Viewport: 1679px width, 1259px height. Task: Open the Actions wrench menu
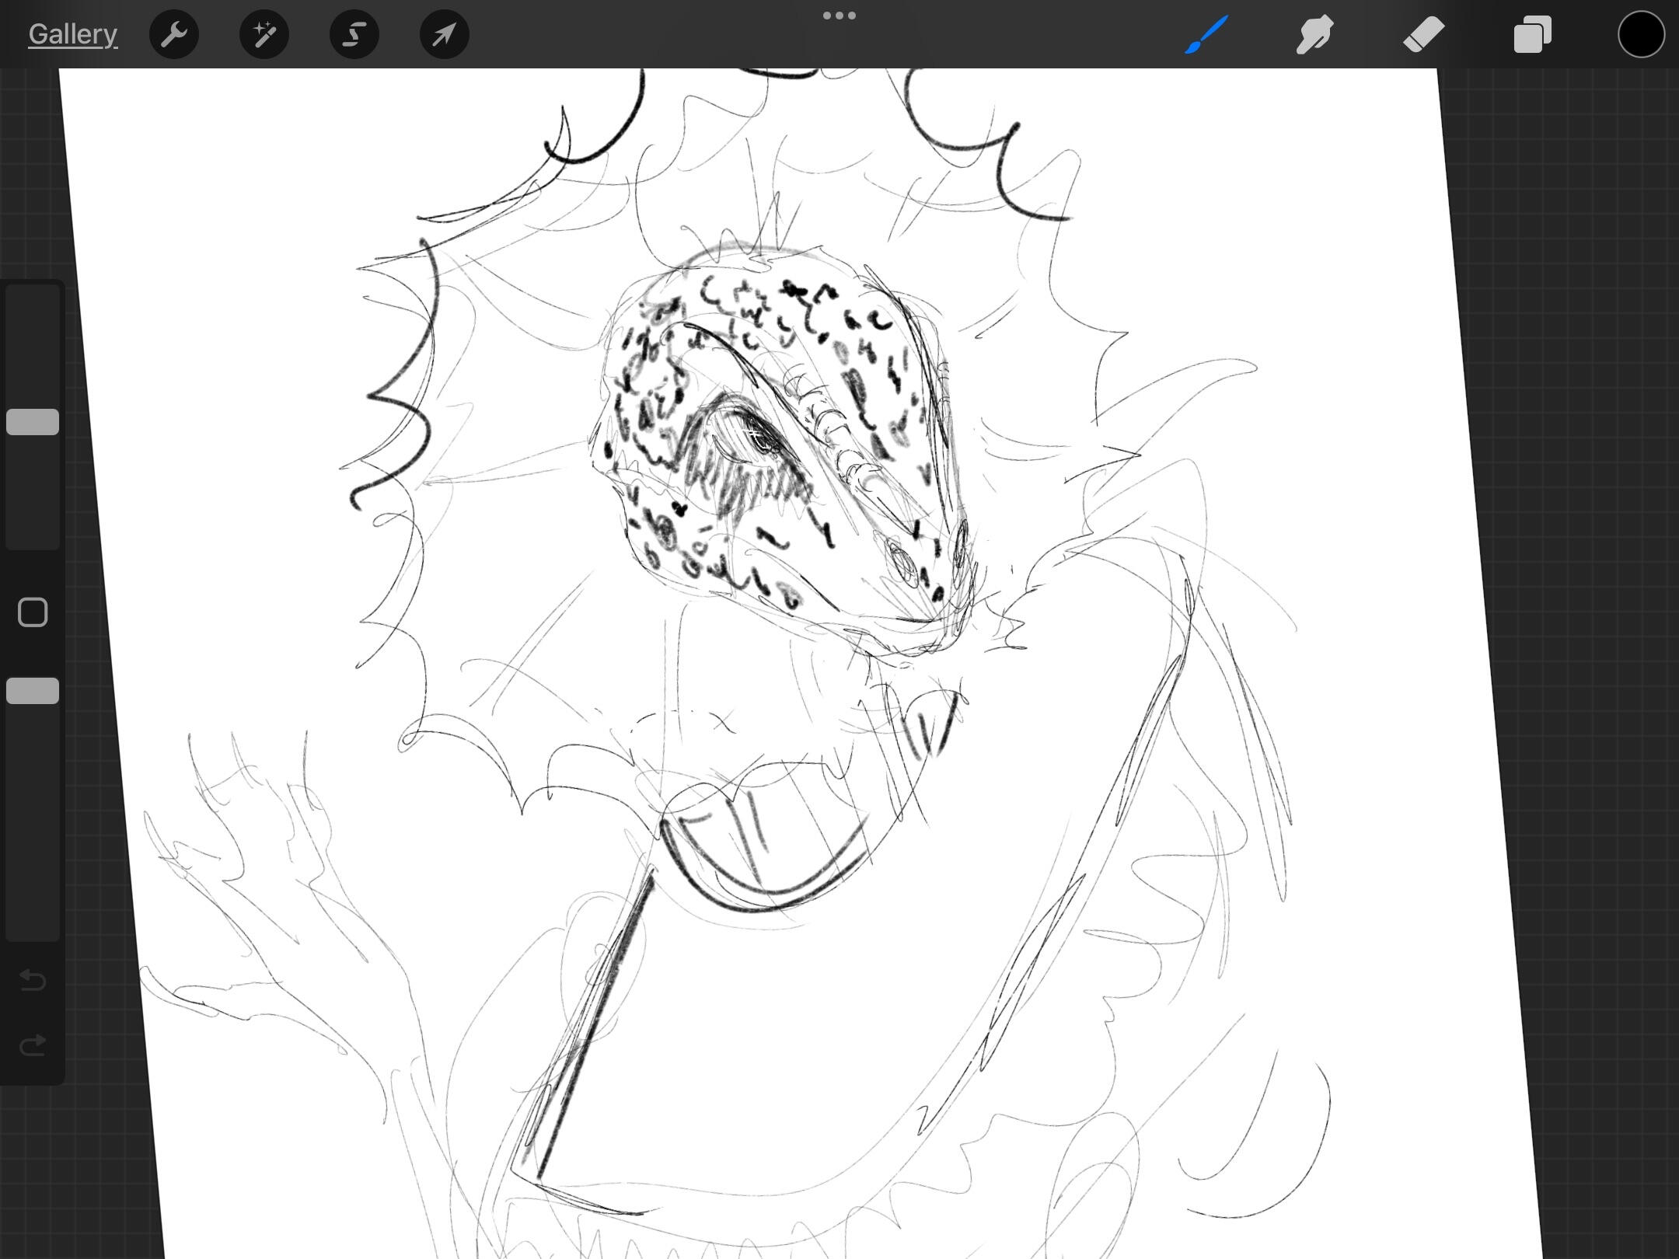[174, 34]
